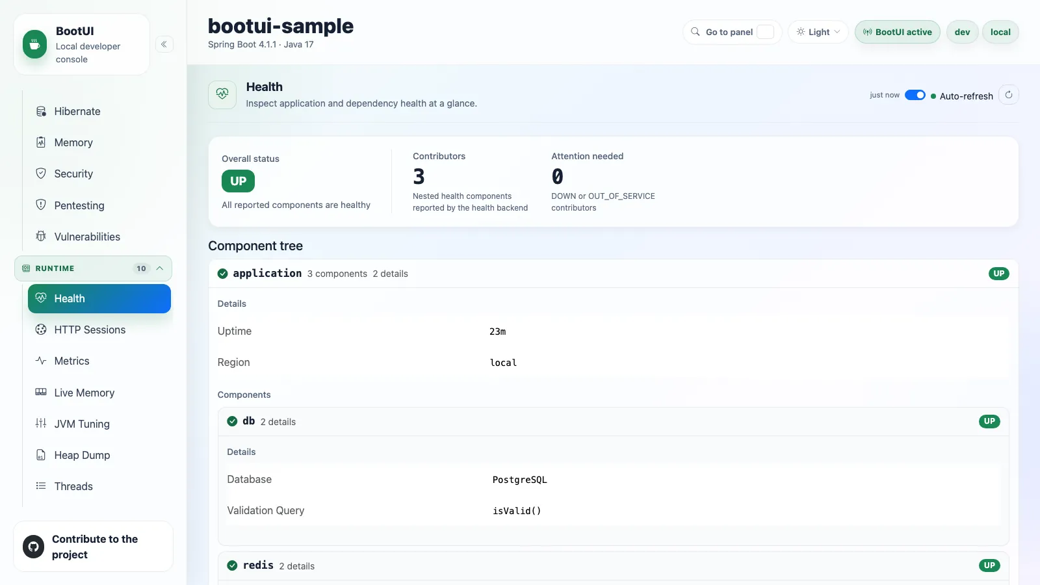Open the Health menu item
1040x585 pixels.
(99, 298)
